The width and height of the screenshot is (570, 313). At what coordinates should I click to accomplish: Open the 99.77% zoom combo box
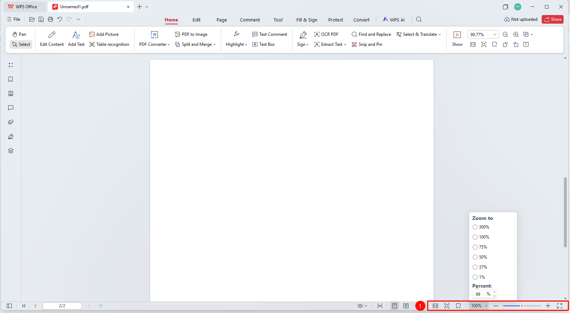click(483, 34)
